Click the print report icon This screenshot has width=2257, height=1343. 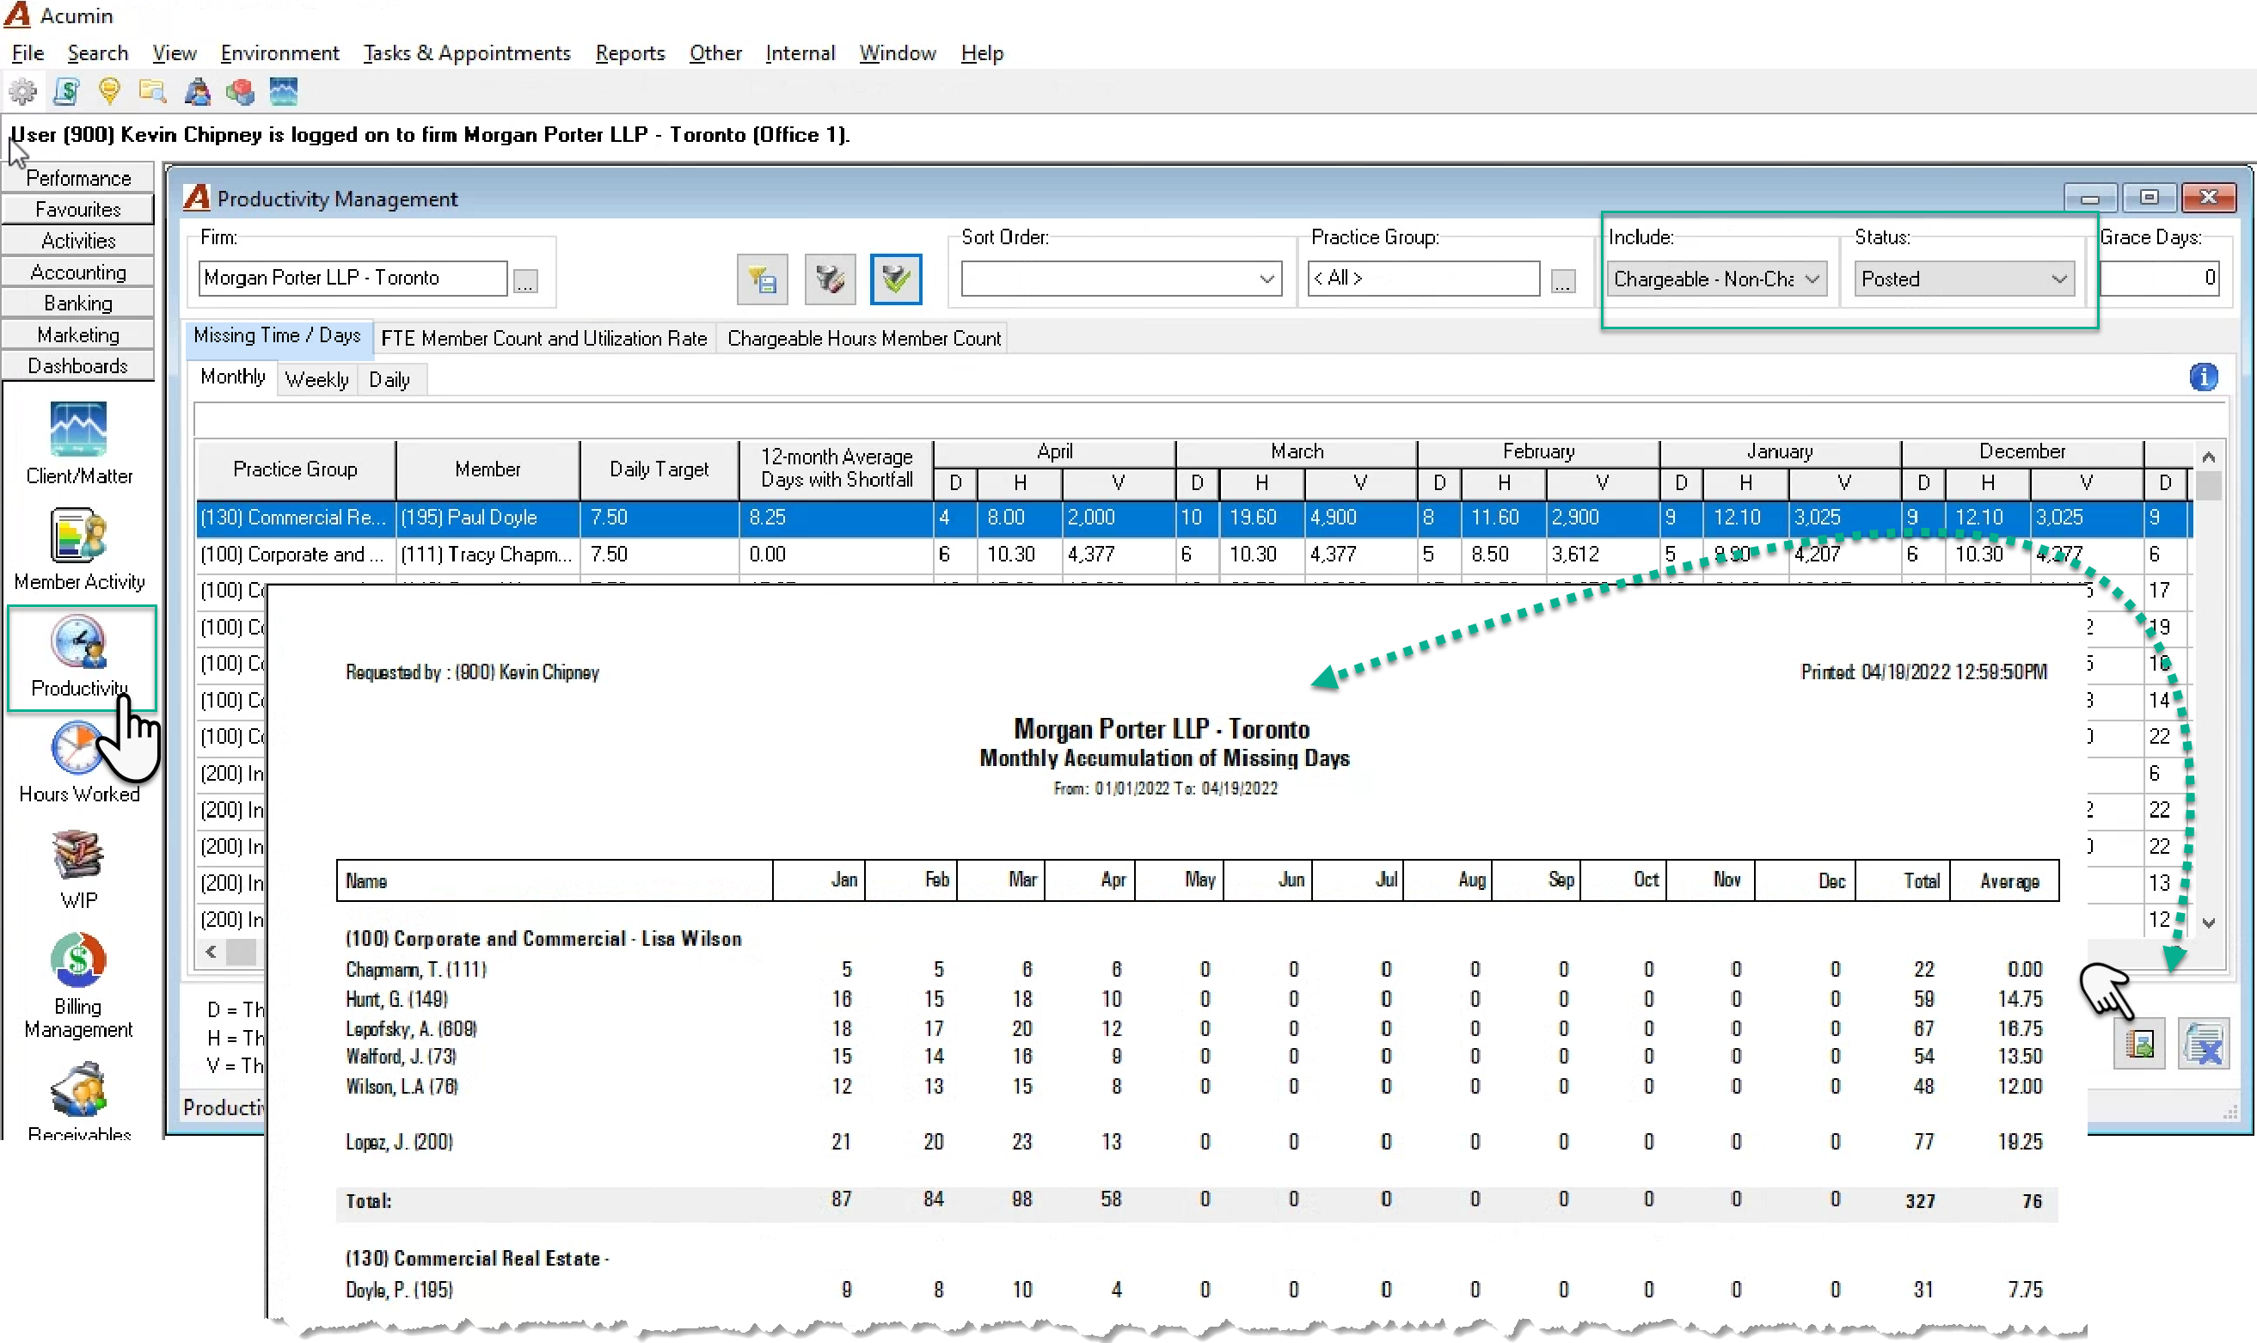(x=2138, y=1045)
